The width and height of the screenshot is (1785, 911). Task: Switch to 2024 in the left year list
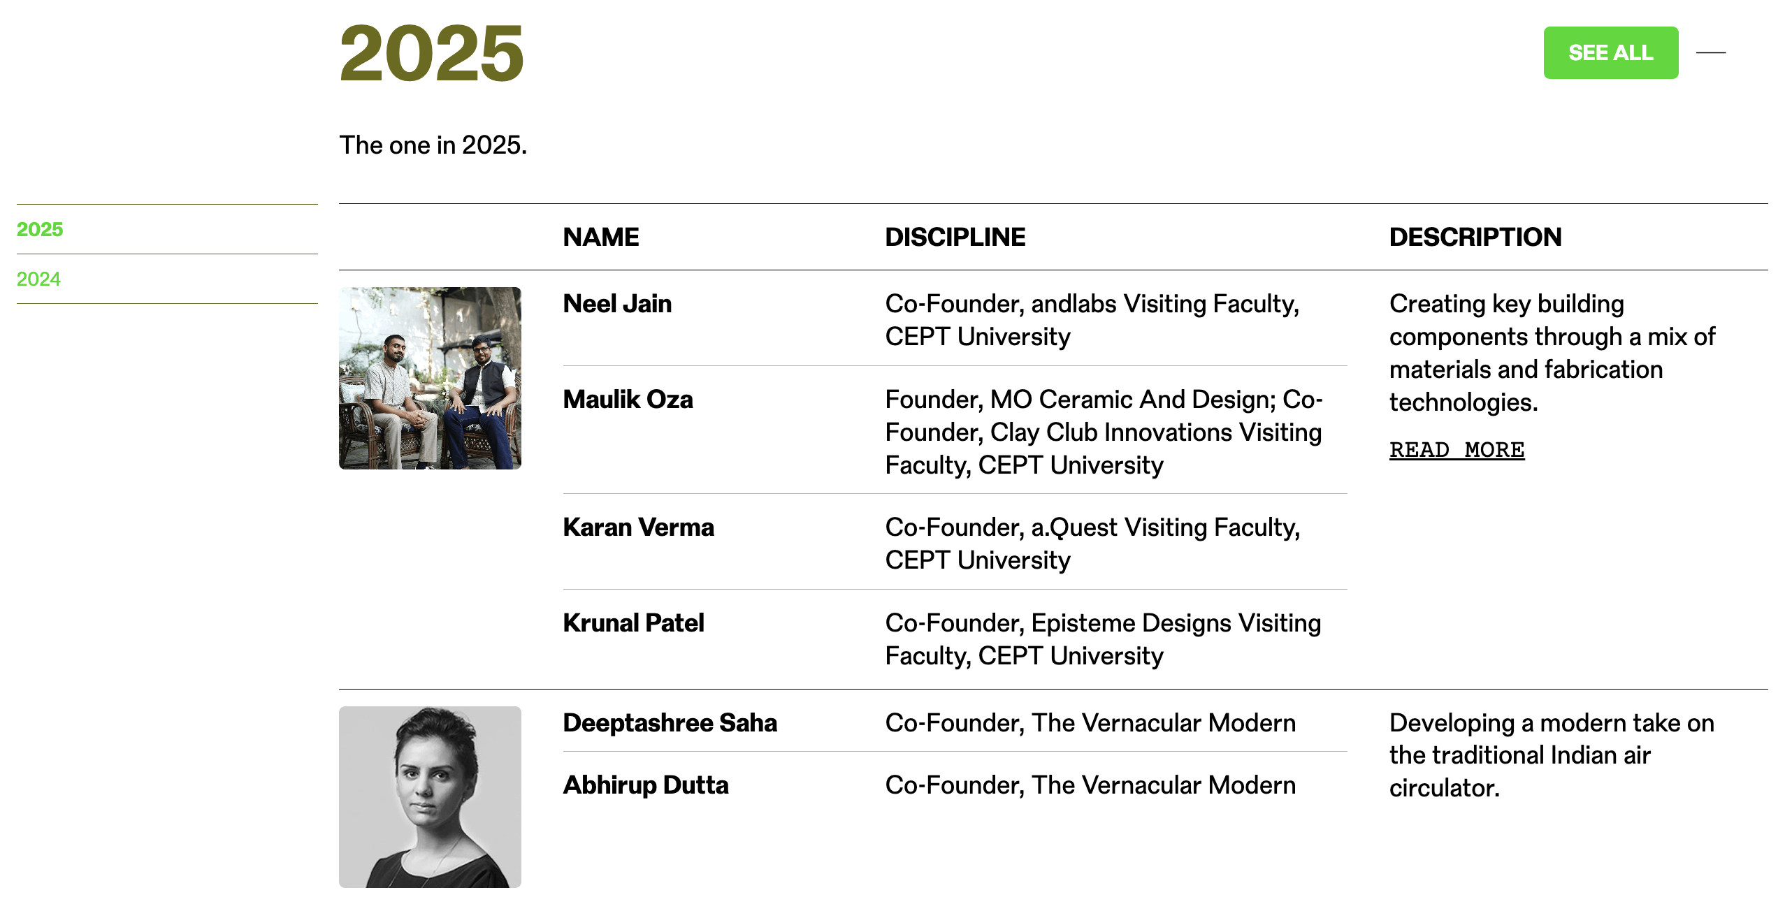[x=39, y=279]
